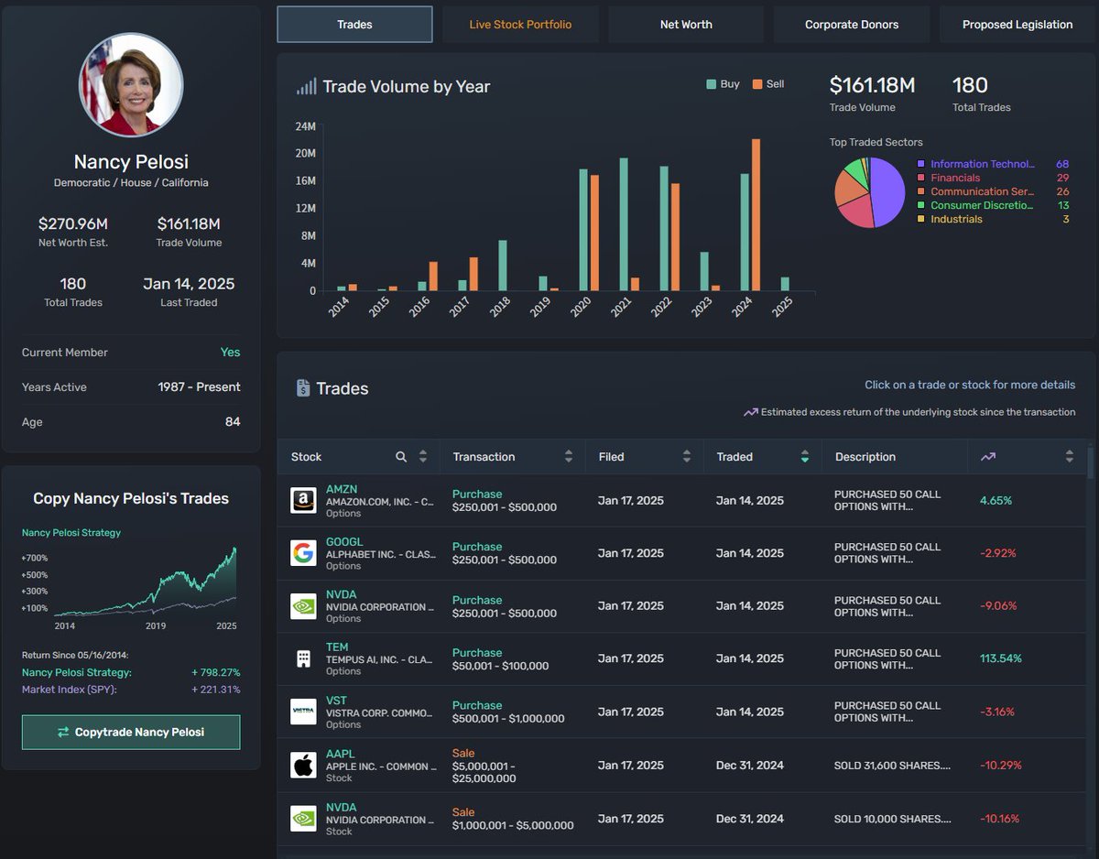Click the 4.65% return value for AMZN
Image resolution: width=1099 pixels, height=859 pixels.
(x=996, y=501)
